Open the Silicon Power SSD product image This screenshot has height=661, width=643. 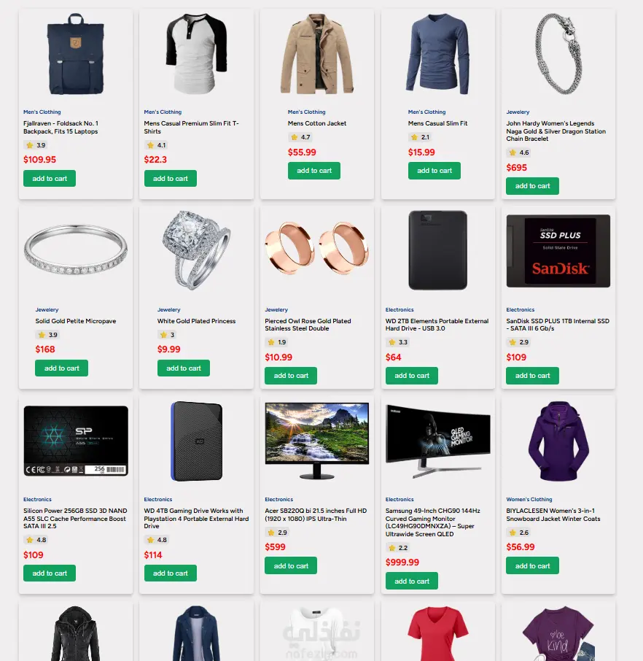(76, 441)
